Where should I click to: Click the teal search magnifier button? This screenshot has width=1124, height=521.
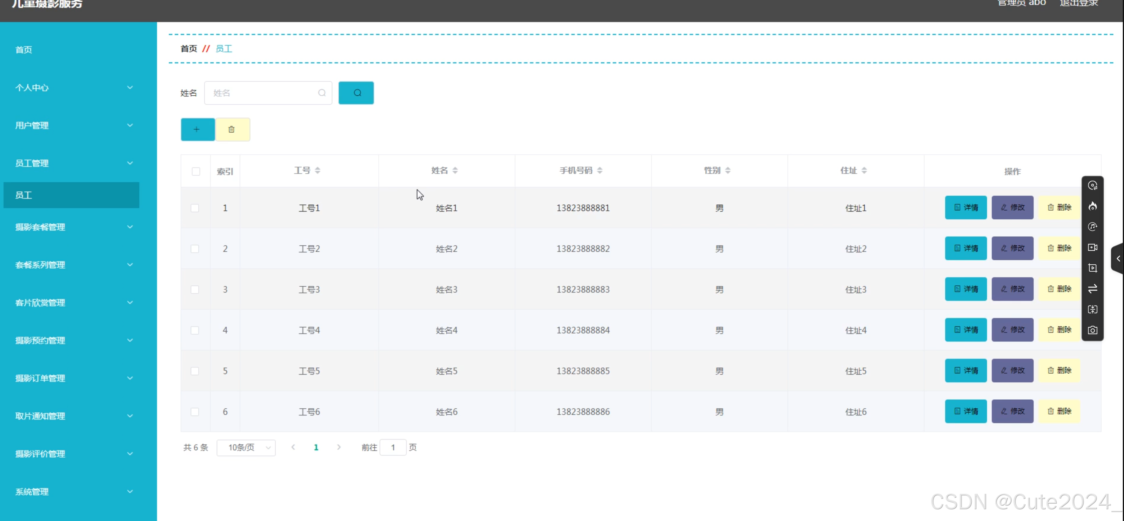pos(356,93)
